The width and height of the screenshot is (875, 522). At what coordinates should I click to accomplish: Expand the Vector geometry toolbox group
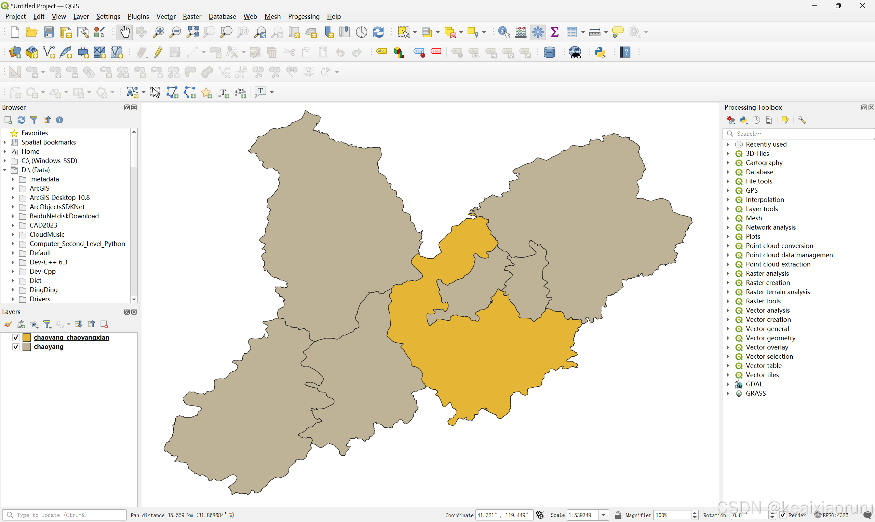pyautogui.click(x=728, y=338)
